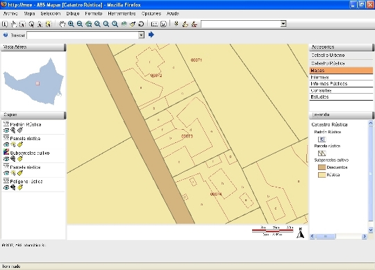Toggle visibility eye of Subparcelas cultivo layer
This screenshot has width=375, height=270.
click(x=6, y=159)
